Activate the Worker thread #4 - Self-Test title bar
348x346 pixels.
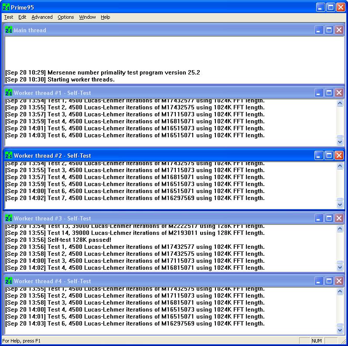(x=174, y=281)
